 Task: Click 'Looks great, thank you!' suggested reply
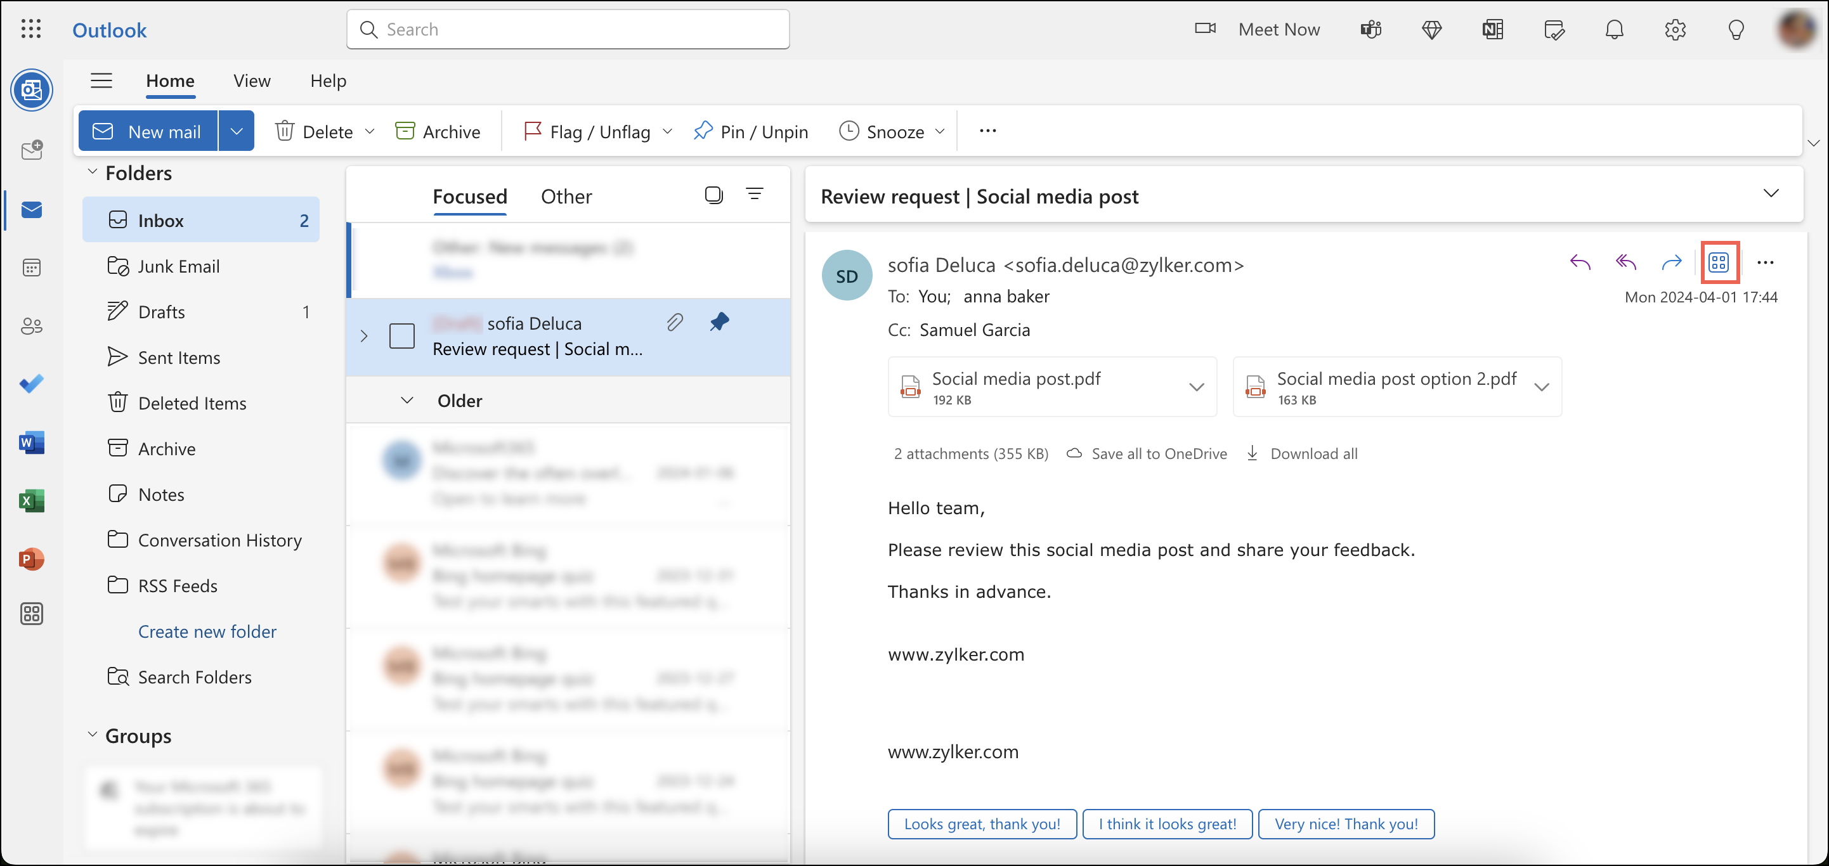point(982,824)
